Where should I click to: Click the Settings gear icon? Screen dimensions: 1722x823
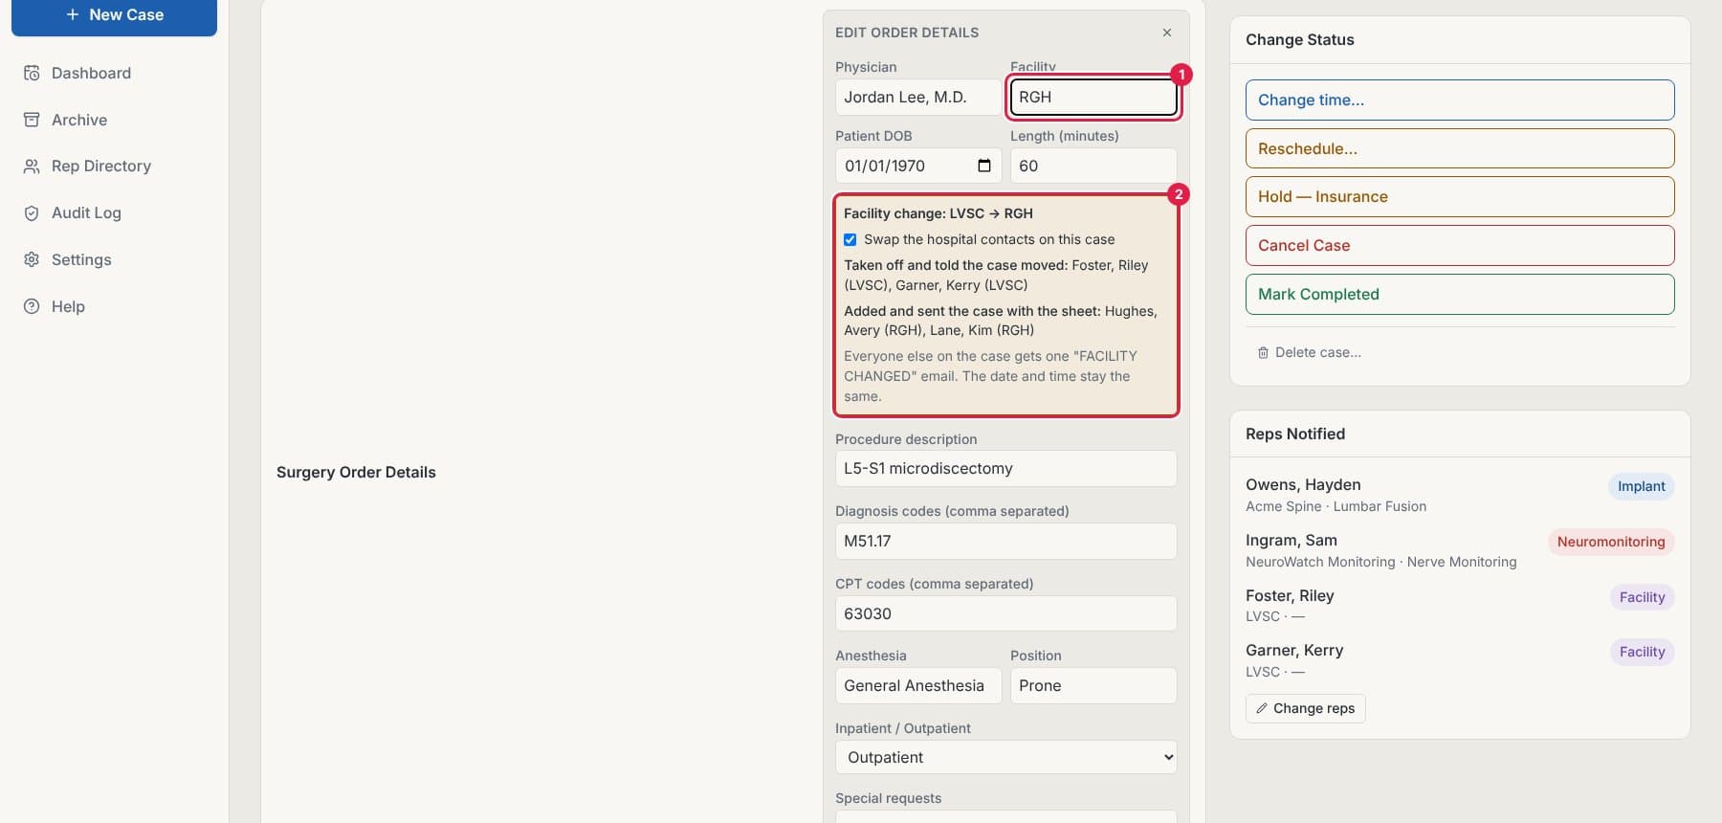tap(32, 259)
